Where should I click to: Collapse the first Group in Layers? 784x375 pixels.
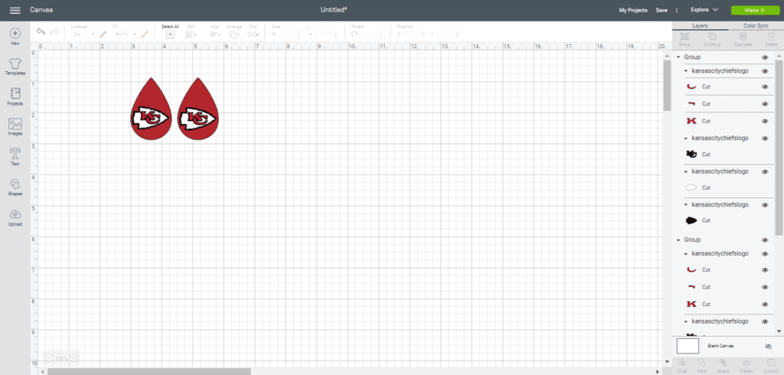tap(678, 57)
